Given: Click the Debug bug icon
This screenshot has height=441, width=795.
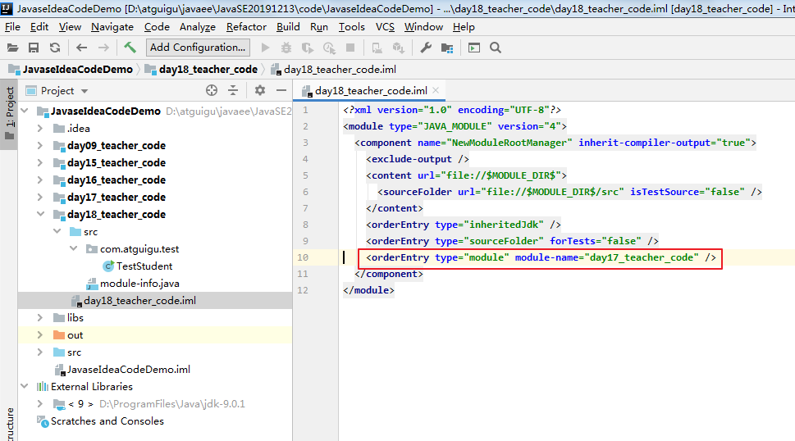Looking at the screenshot, I should pyautogui.click(x=286, y=48).
